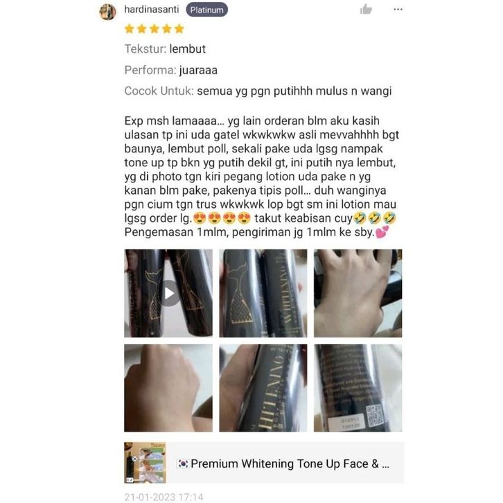
Task: Open the bottom-left photo of a fist
Action: pos(168,388)
